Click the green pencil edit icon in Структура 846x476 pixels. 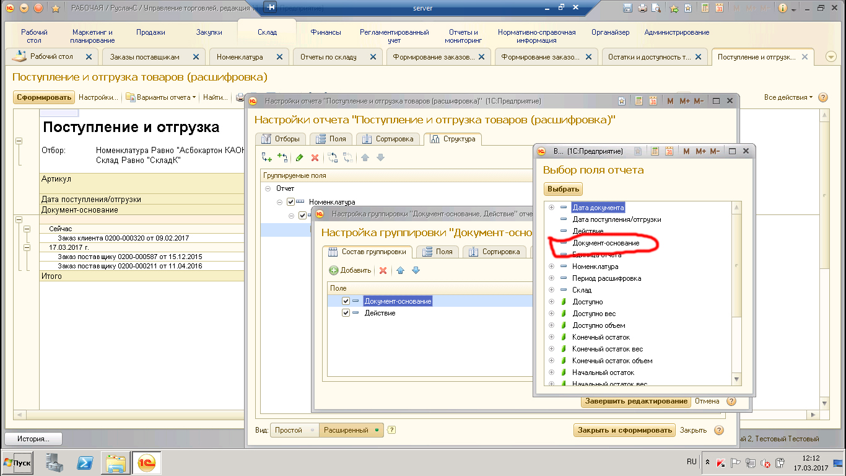coord(300,158)
